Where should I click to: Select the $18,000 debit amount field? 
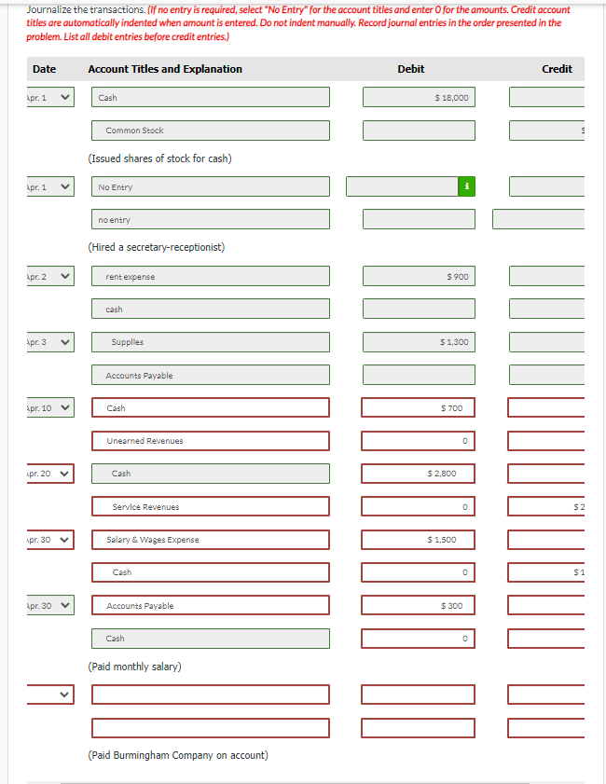pos(418,96)
